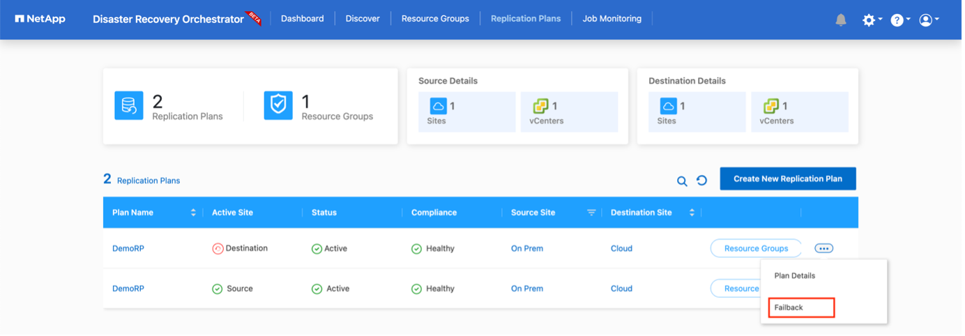This screenshot has width=965, height=336.
Task: Click the Source Site filter icon
Action: (591, 213)
